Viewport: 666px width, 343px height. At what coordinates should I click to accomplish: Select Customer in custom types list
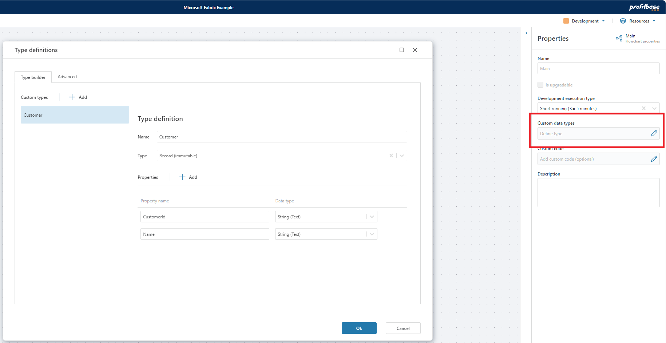click(75, 115)
